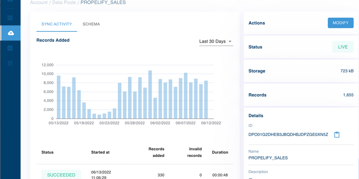Click the Records added column header
Viewport: 359px width, 179px height.
[x=156, y=152]
